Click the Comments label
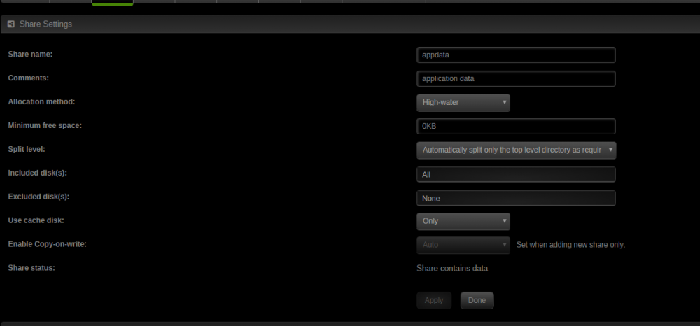This screenshot has height=326, width=700. [x=28, y=78]
